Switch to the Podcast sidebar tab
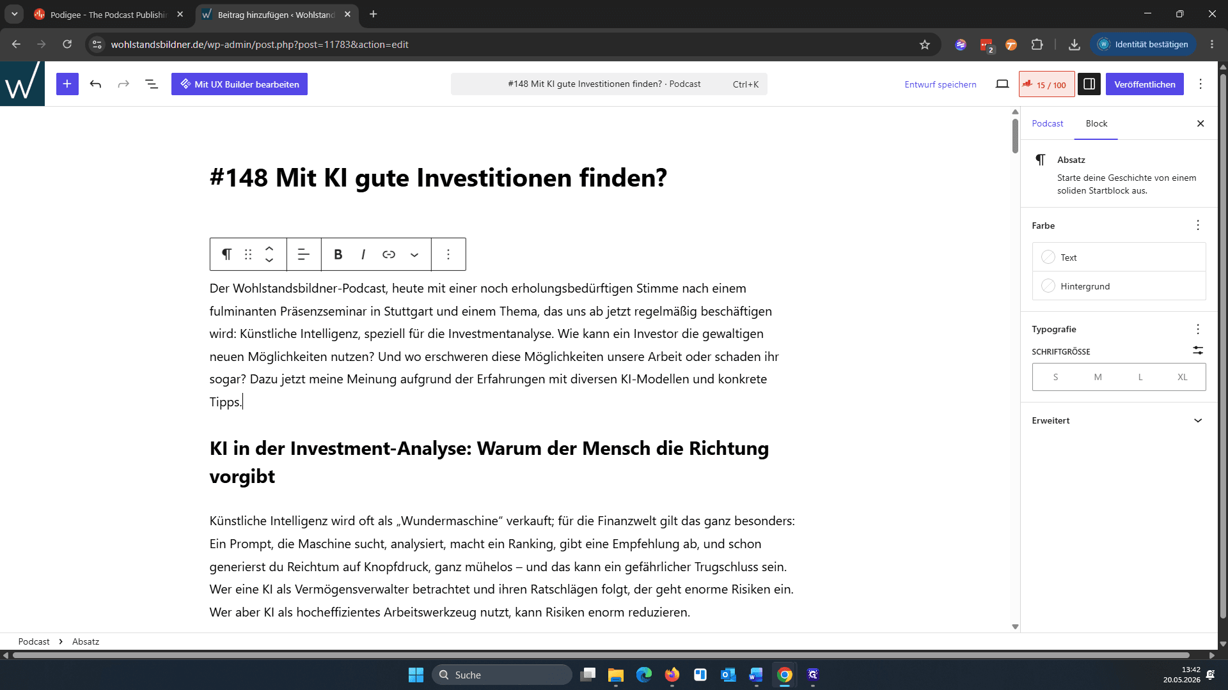This screenshot has height=690, width=1228. [x=1047, y=123]
